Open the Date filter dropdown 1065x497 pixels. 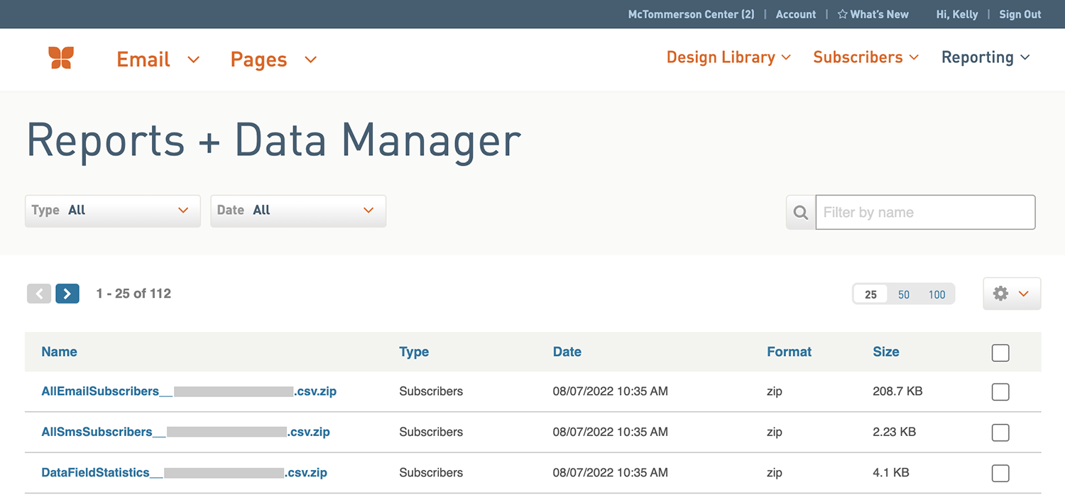tap(298, 211)
